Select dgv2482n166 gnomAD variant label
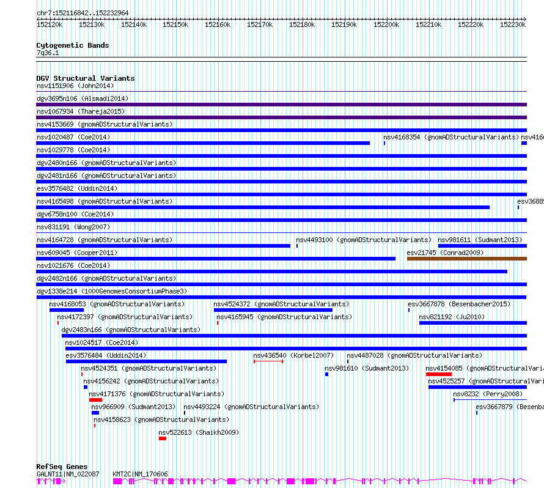544x488 pixels. tap(106, 278)
